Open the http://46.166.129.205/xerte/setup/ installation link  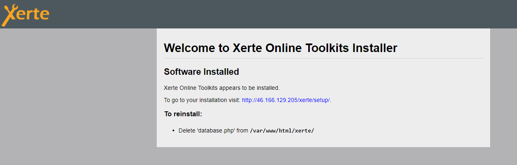(287, 100)
